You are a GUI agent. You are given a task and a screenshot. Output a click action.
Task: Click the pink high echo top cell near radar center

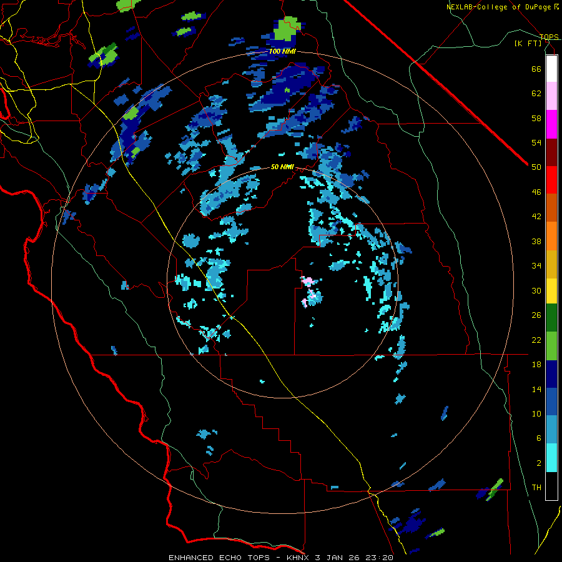[307, 280]
